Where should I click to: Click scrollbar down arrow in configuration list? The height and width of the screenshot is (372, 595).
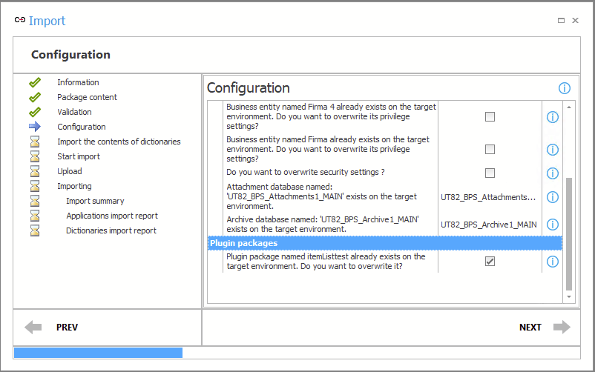570,296
